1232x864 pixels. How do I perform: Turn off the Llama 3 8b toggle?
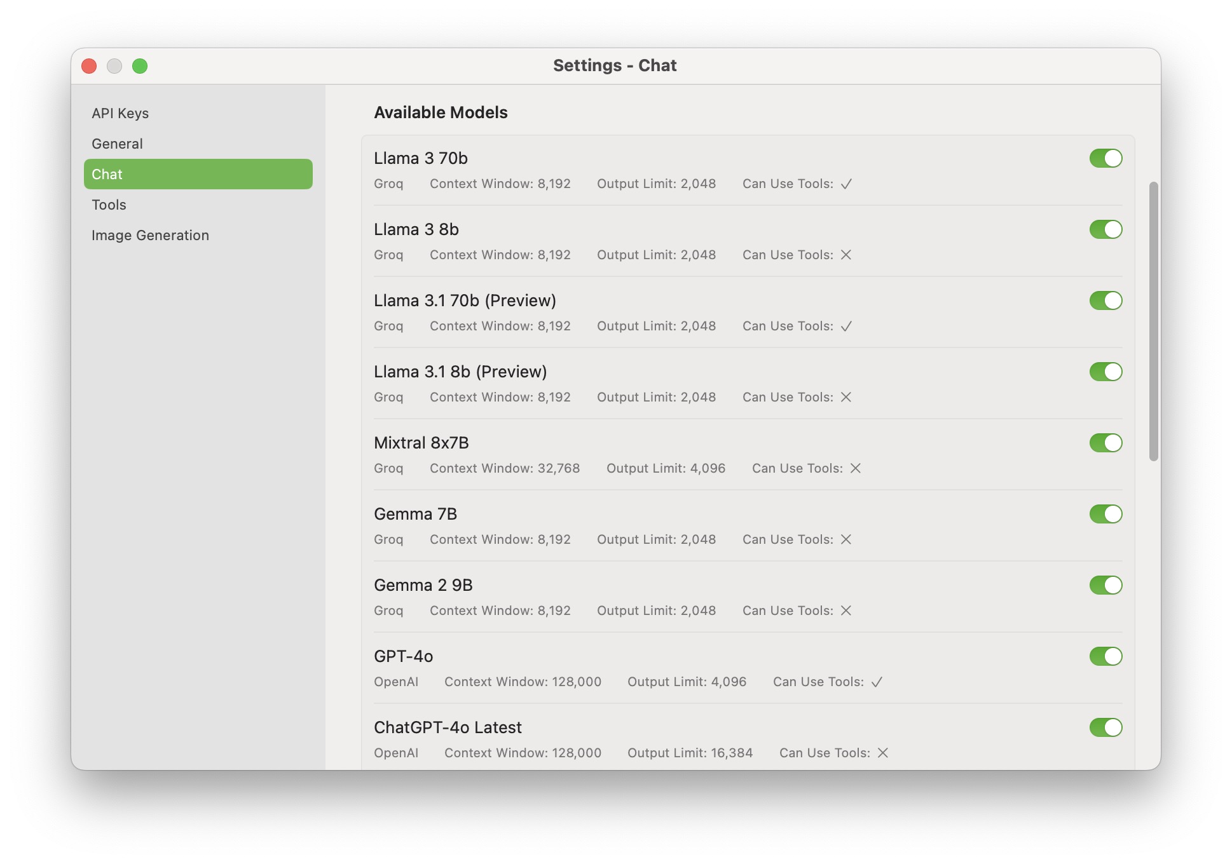pos(1105,229)
